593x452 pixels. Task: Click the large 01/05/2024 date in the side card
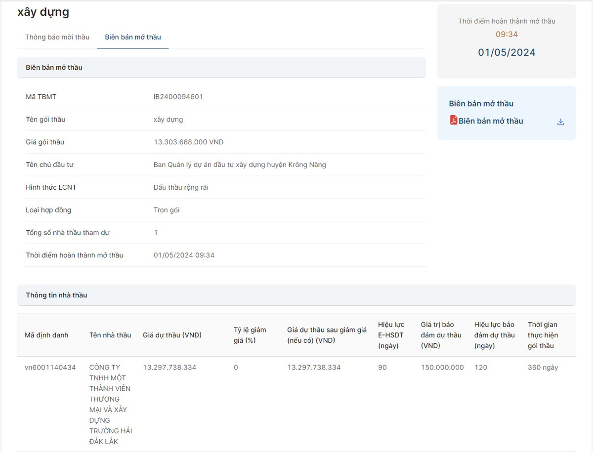(x=507, y=52)
